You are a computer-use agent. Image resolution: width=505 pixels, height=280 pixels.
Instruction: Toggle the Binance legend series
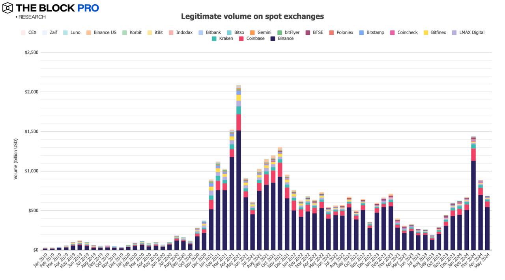point(282,39)
